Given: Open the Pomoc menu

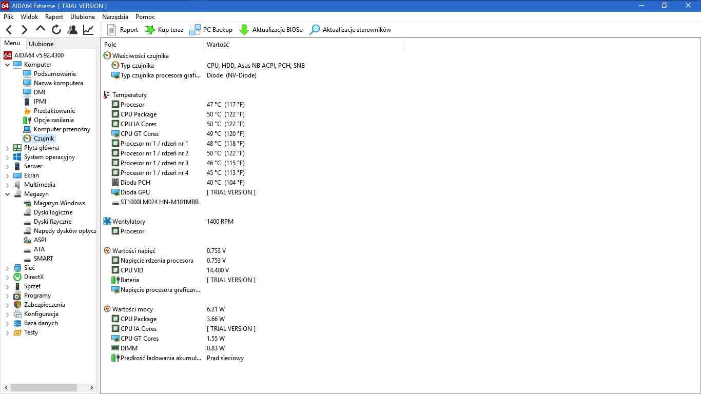Looking at the screenshot, I should (145, 16).
